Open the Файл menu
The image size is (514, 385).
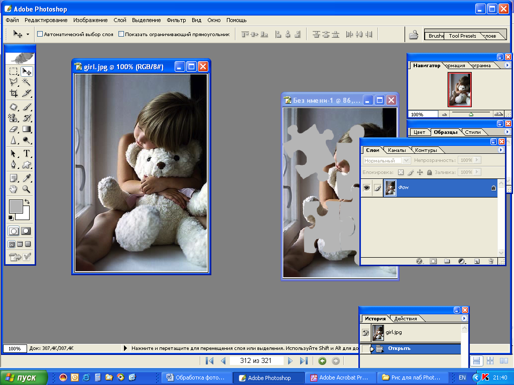pyautogui.click(x=12, y=20)
